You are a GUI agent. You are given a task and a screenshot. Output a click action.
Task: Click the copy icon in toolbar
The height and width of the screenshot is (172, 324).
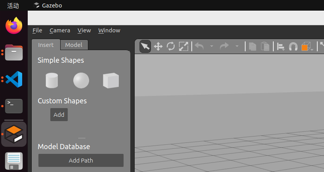[x=252, y=47]
